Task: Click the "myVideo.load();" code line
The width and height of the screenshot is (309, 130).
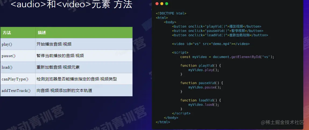Action: (x=204, y=105)
